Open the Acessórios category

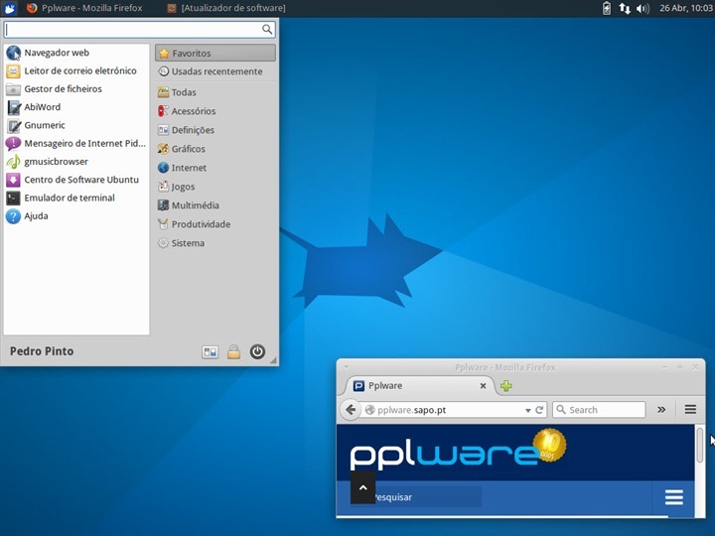(215, 111)
